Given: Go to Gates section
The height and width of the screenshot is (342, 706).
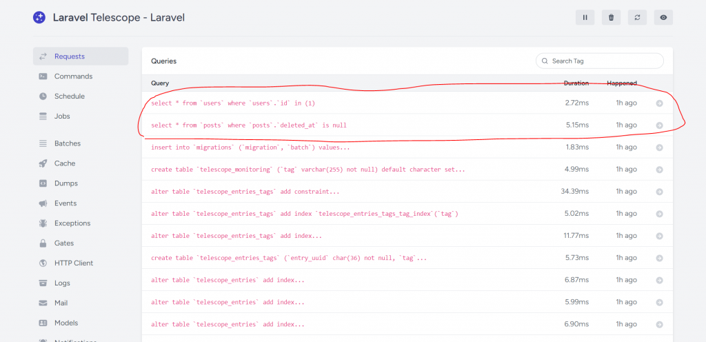Looking at the screenshot, I should point(81,243).
